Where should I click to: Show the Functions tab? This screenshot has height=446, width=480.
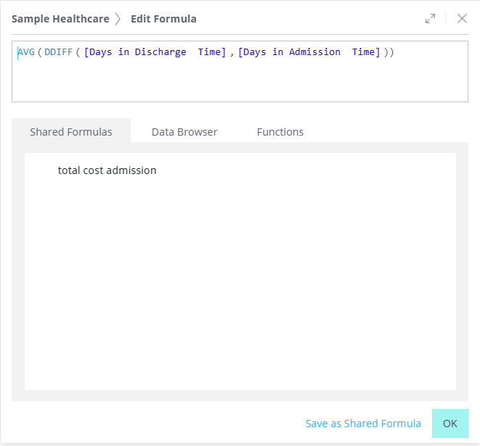click(280, 132)
